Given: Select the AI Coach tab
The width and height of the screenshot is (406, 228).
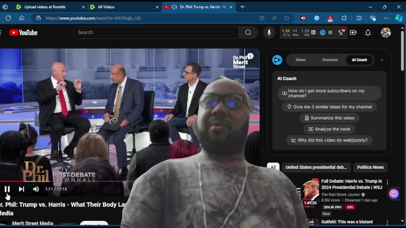Looking at the screenshot, I should tap(359, 60).
